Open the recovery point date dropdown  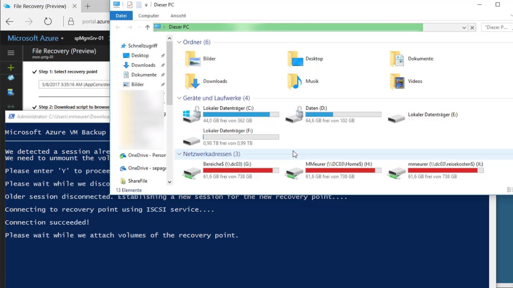point(74,85)
